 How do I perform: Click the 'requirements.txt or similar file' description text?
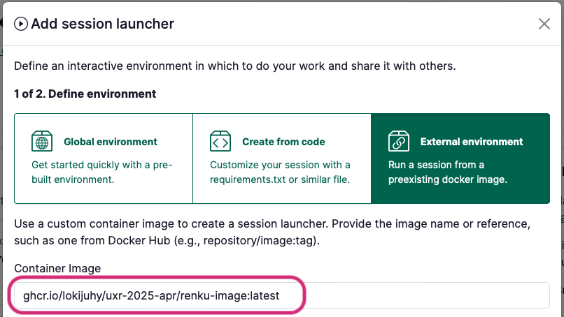coord(280,179)
